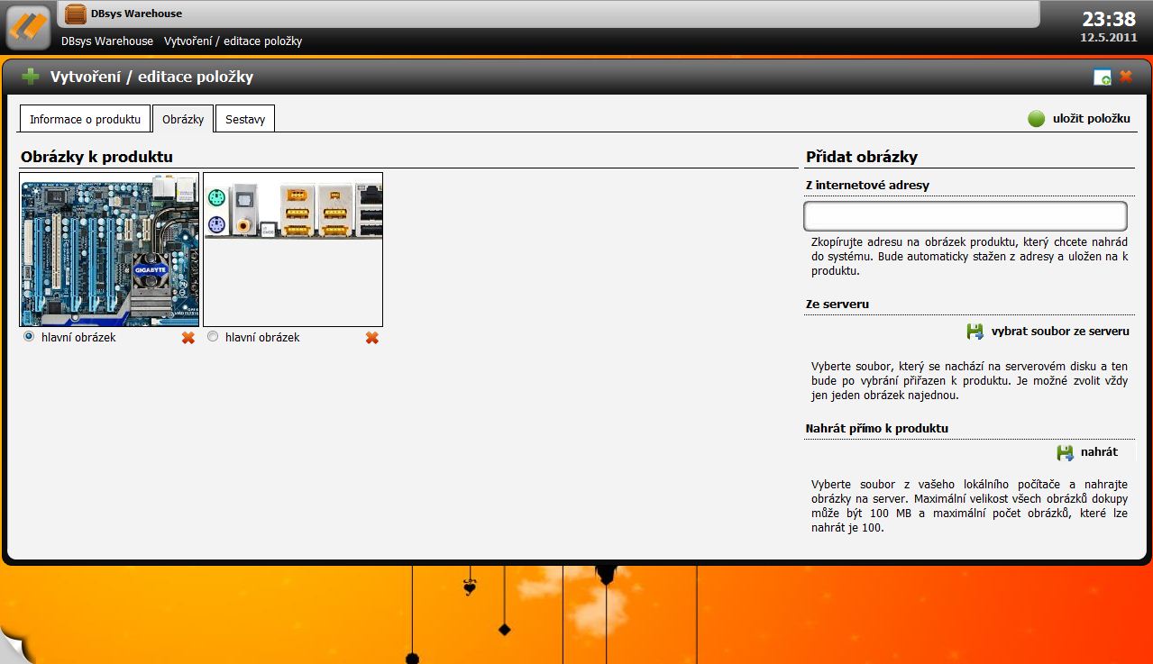Viewport: 1153px width, 664px height.
Task: Click the DBsys Warehouse crate icon
Action: (77, 14)
